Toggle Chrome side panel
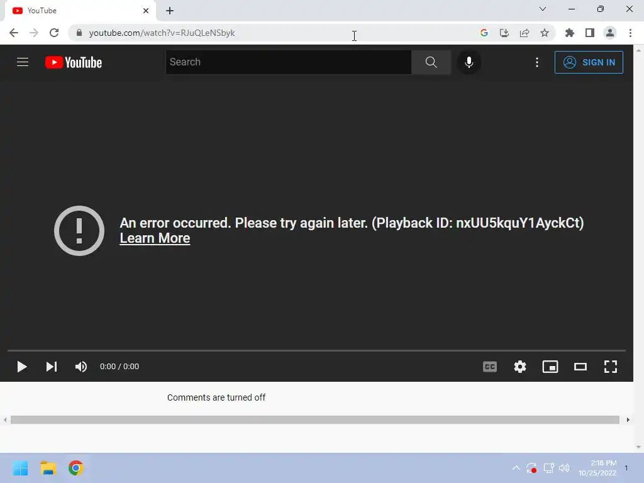The height and width of the screenshot is (483, 644). [x=589, y=33]
